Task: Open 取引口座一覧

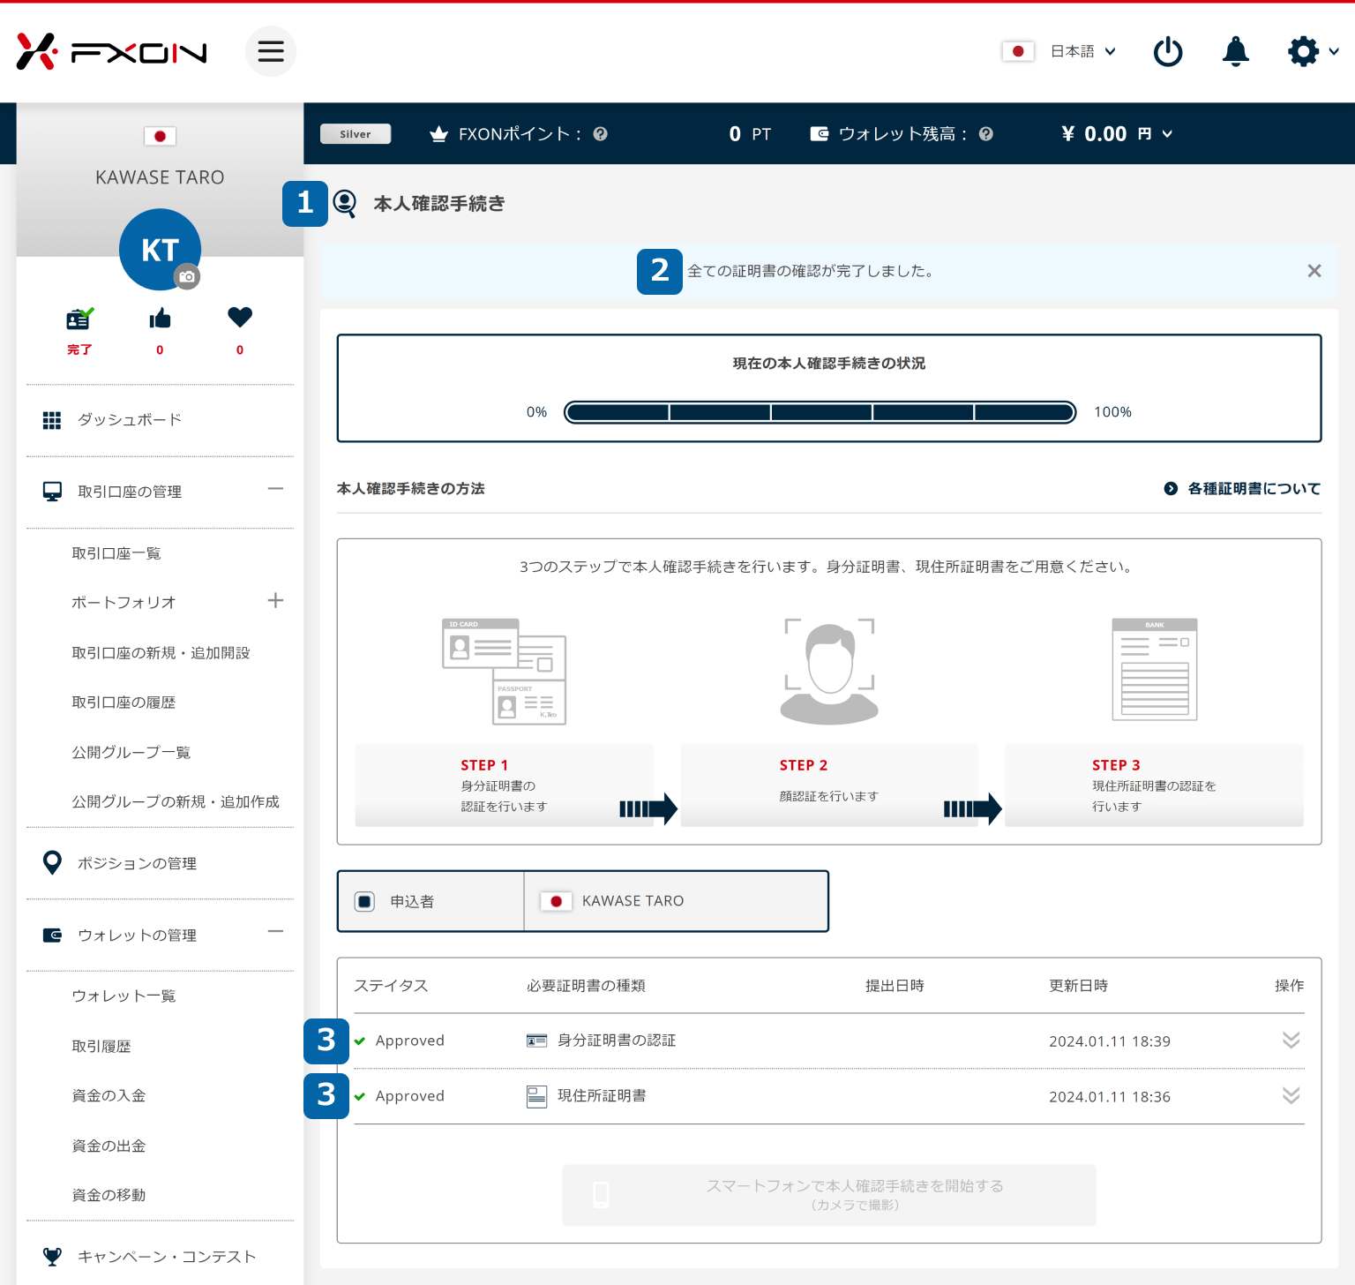Action: [116, 553]
